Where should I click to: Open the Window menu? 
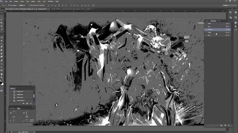tap(51, 1)
